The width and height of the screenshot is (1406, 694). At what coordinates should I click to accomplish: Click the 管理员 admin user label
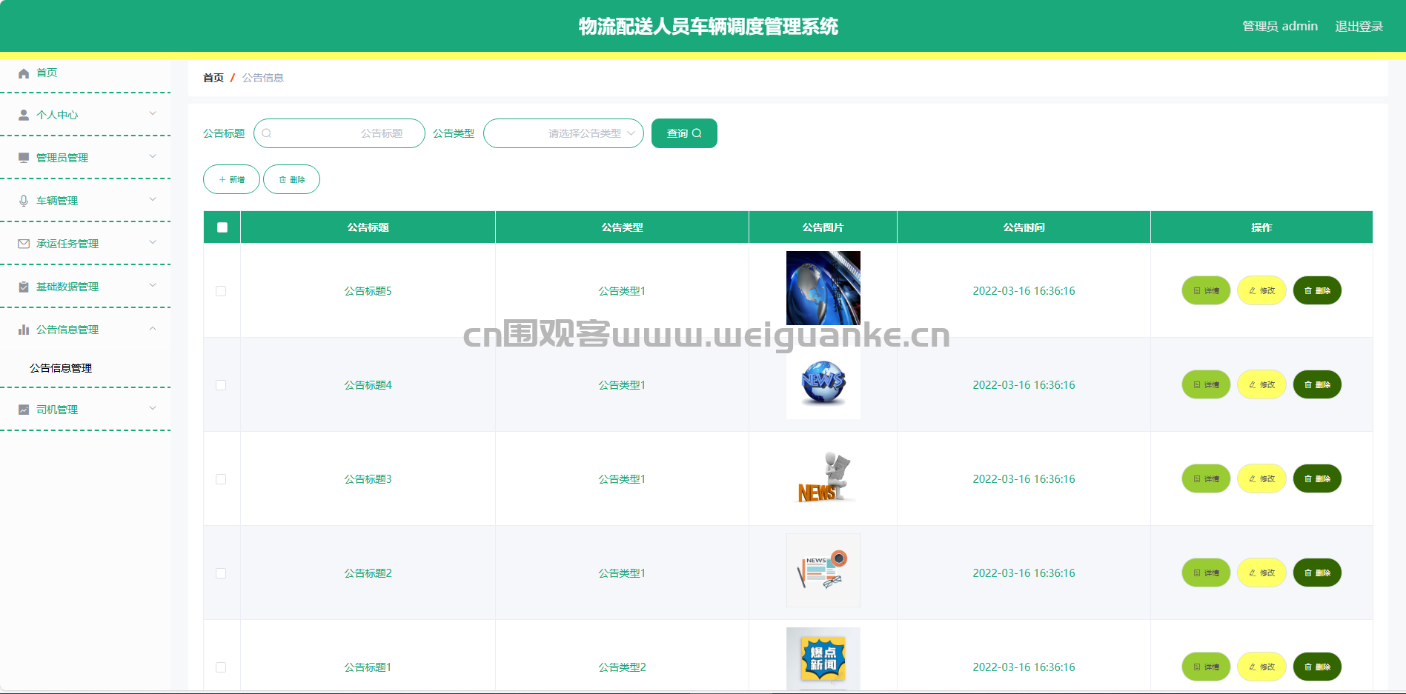point(1280,27)
